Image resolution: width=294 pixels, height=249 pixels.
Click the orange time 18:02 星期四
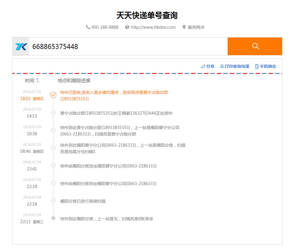click(32, 98)
